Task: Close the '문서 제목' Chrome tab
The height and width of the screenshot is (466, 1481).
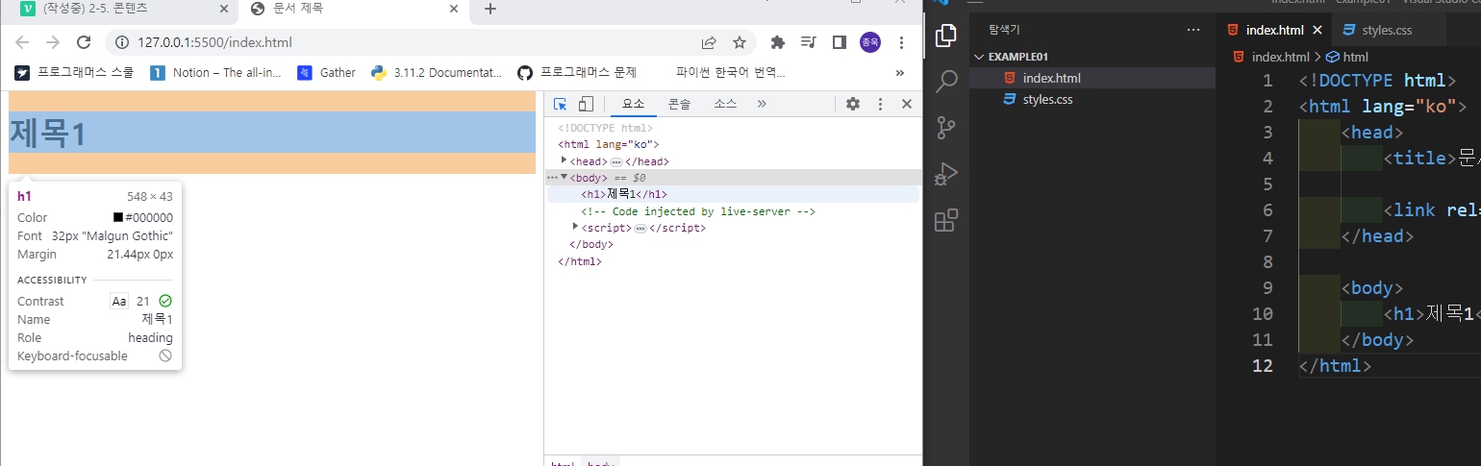Action: (454, 9)
